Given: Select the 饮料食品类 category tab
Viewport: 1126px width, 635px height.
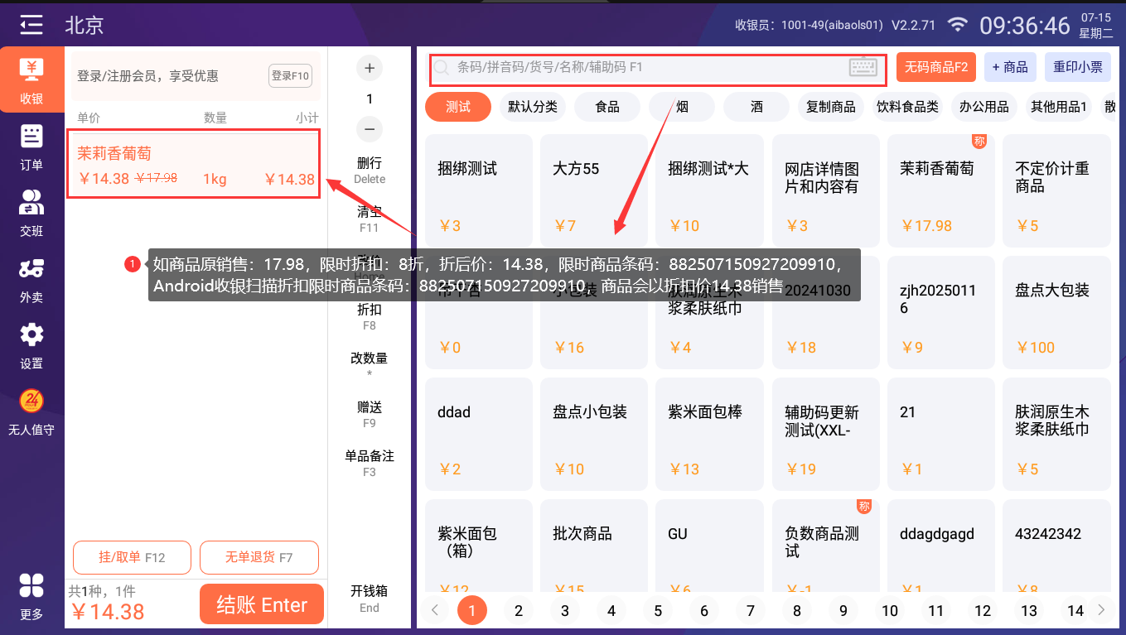Looking at the screenshot, I should [907, 107].
